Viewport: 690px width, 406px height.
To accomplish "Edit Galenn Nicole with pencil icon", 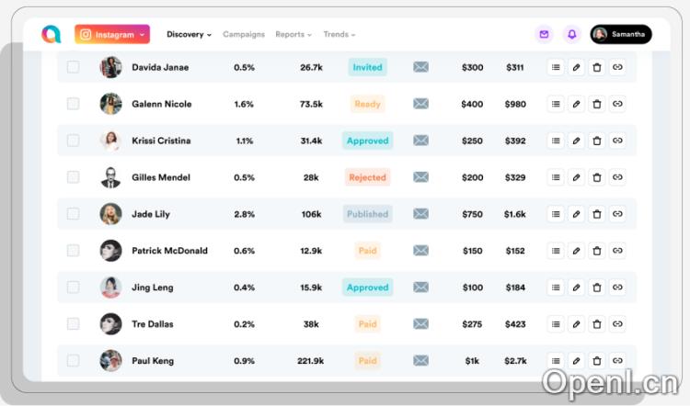I will tap(576, 104).
